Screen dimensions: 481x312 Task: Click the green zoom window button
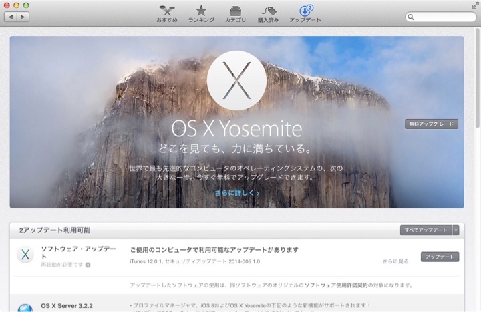click(x=26, y=5)
